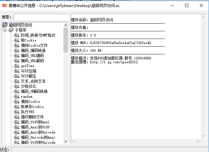Image resolution: width=209 pixels, height=152 pixels.
Task: Select the 超级网页访问 root tree item
Action: click(x=20, y=25)
